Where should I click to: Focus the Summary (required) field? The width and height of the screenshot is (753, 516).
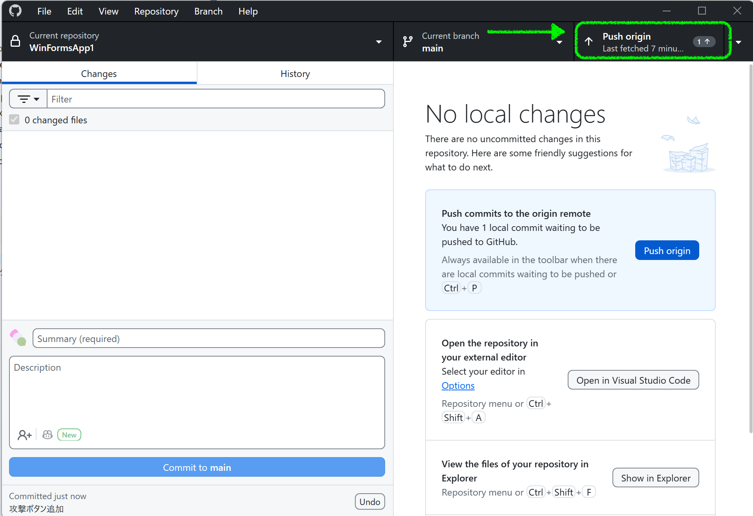coord(208,339)
